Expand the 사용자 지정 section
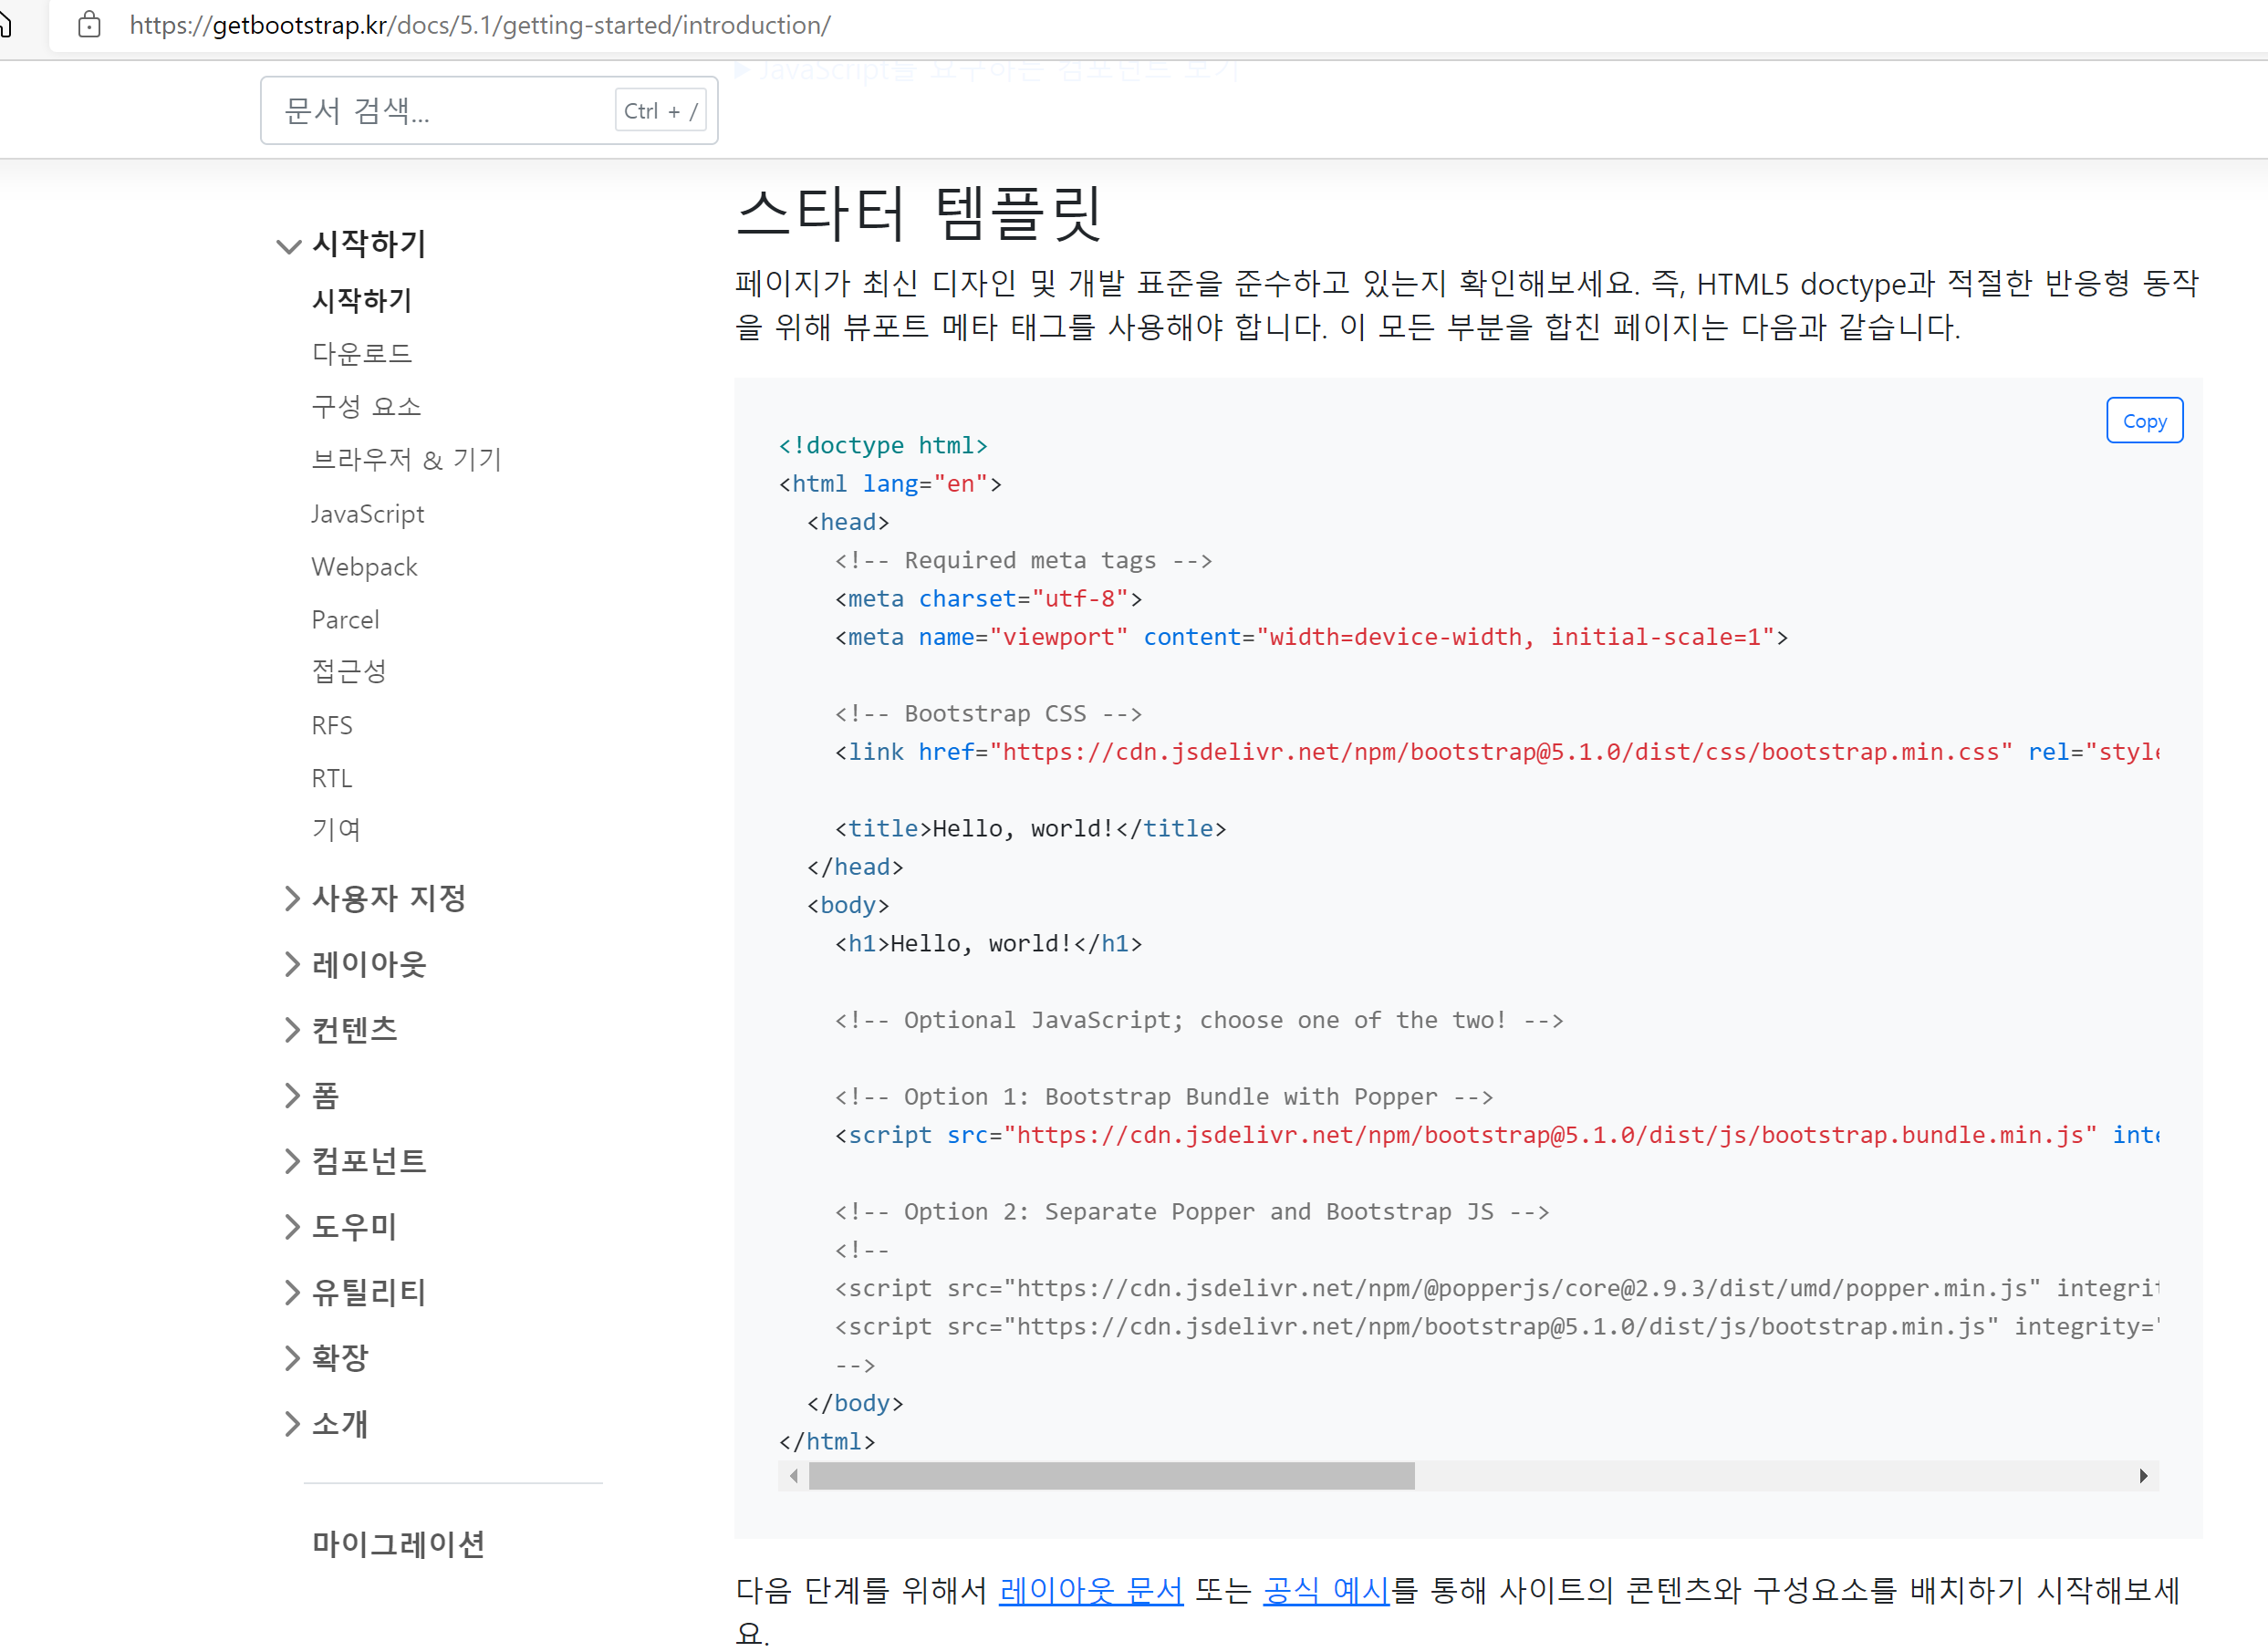The height and width of the screenshot is (1652, 2268). pyautogui.click(x=388, y=898)
